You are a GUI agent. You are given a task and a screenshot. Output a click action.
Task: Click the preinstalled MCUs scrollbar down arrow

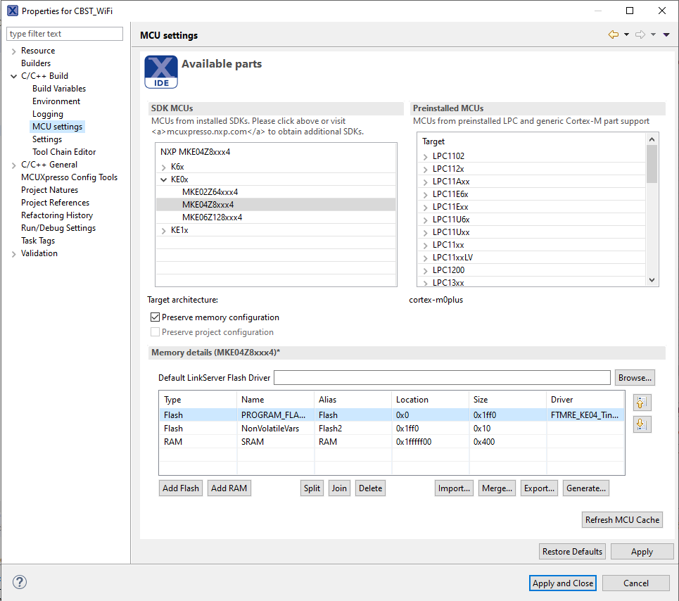pyautogui.click(x=652, y=280)
